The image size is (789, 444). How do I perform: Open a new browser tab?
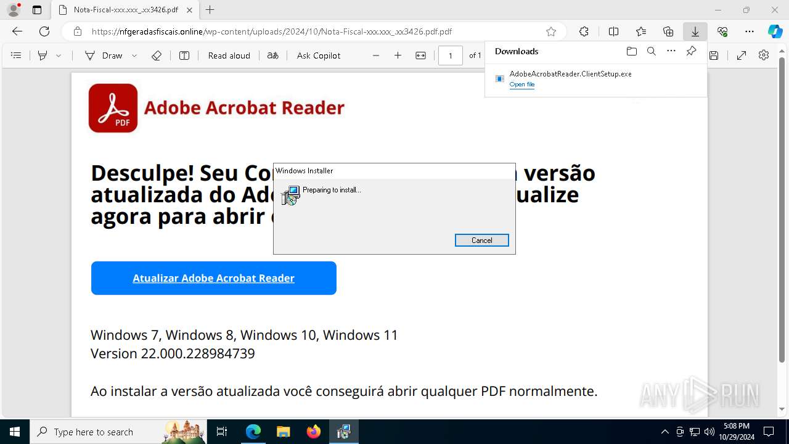coord(210,10)
